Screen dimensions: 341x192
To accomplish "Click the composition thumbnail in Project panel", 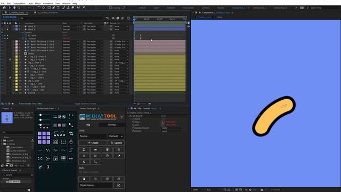I will 7,118.
